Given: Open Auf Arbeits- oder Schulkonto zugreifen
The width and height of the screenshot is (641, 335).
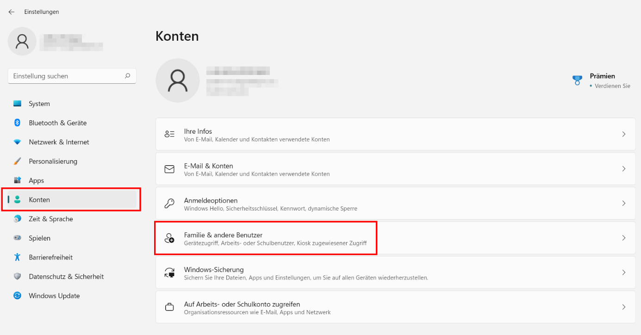Looking at the screenshot, I should pyautogui.click(x=396, y=307).
